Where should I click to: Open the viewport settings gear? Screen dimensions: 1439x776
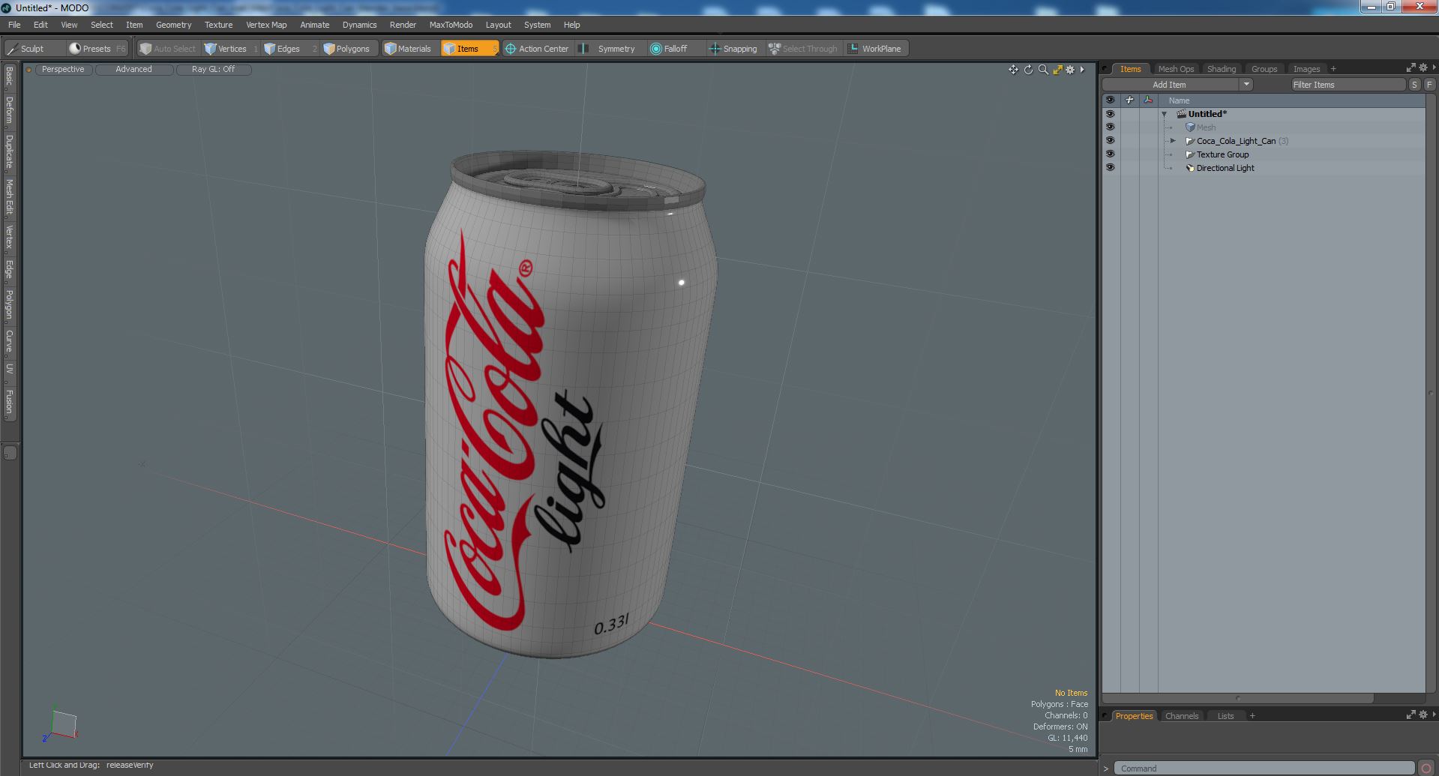pos(1070,70)
